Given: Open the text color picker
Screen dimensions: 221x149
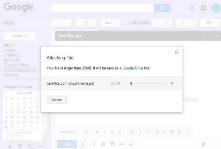Looking at the screenshot, I should click(x=121, y=132).
